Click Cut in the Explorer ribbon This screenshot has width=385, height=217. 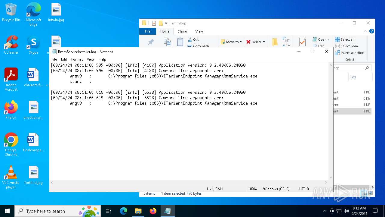[x=193, y=39]
